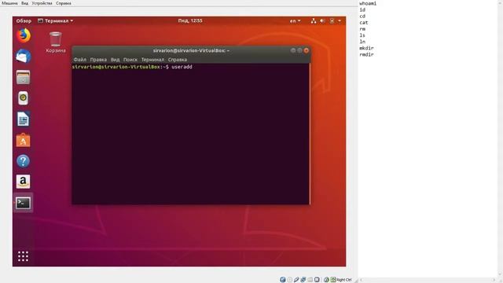The image size is (503, 283).
Task: Open Thunderbird mail from the dock
Action: [24, 57]
